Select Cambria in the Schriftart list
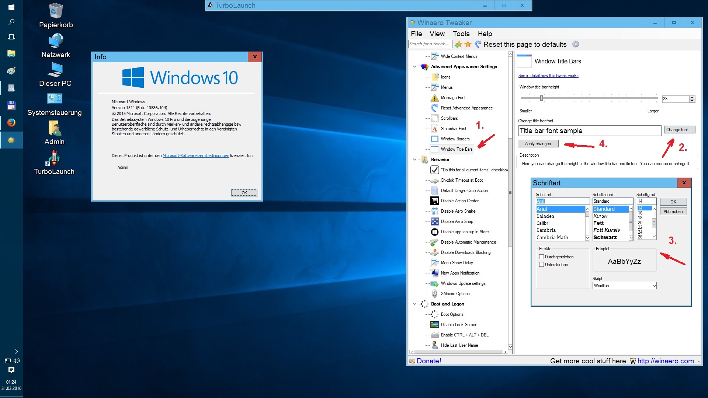 (546, 230)
